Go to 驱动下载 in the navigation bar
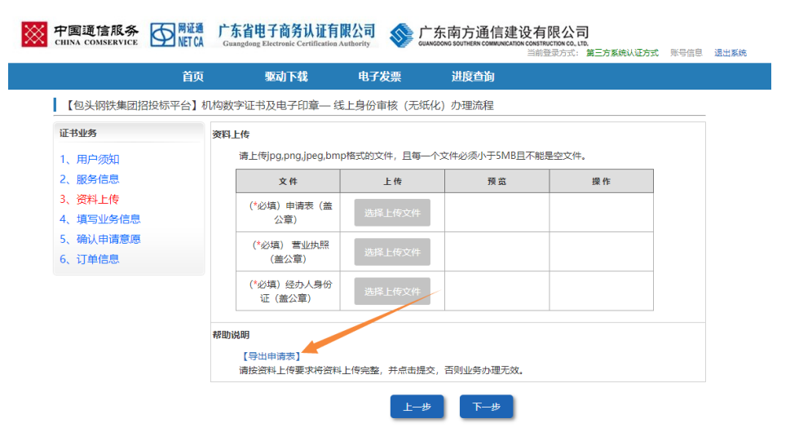 tap(286, 77)
